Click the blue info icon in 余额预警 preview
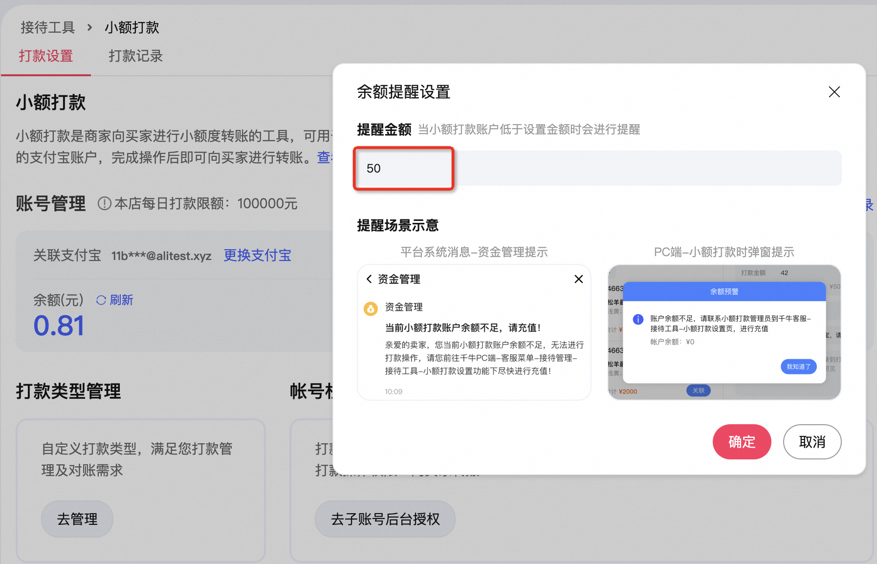The image size is (877, 564). click(x=638, y=319)
